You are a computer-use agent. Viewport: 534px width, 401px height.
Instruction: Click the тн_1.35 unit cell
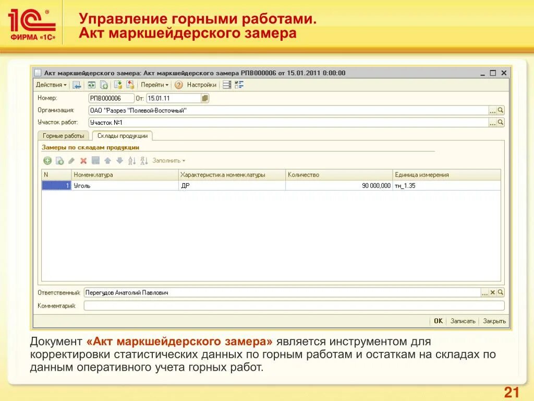click(x=447, y=185)
